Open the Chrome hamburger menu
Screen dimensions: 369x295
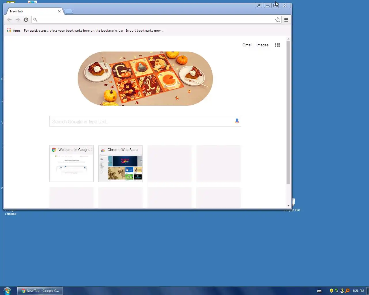click(286, 20)
